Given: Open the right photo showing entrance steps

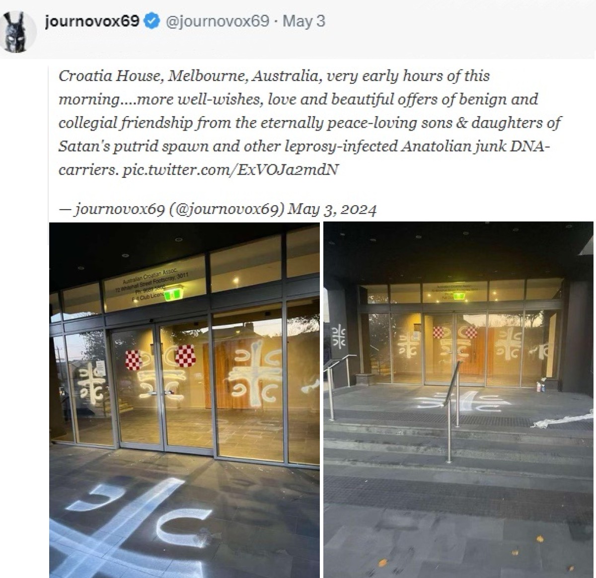Looking at the screenshot, I should [458, 400].
